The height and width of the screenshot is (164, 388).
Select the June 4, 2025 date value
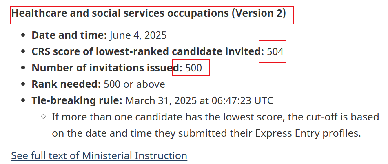(x=138, y=35)
